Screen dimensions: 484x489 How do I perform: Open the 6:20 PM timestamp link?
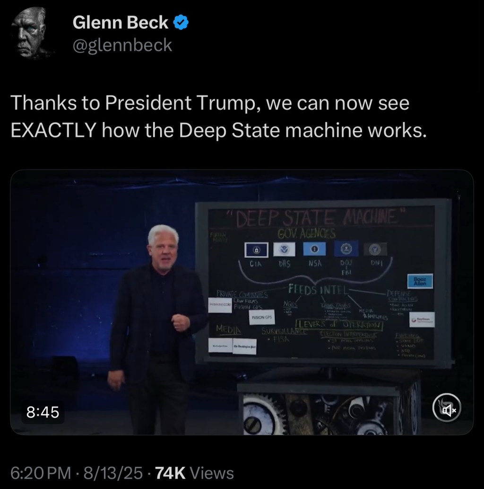pyautogui.click(x=41, y=473)
